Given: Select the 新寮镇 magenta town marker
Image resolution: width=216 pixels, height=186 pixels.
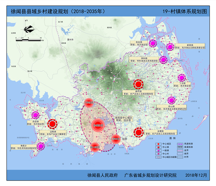Looking at the screenshot, I should tap(170, 46).
